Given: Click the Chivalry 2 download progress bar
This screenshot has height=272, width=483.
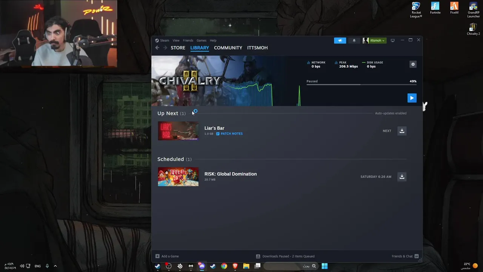Looking at the screenshot, I should point(361,85).
